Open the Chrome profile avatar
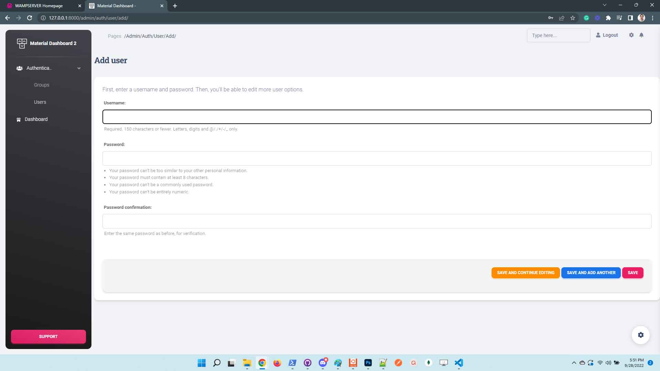The height and width of the screenshot is (371, 660). (641, 18)
